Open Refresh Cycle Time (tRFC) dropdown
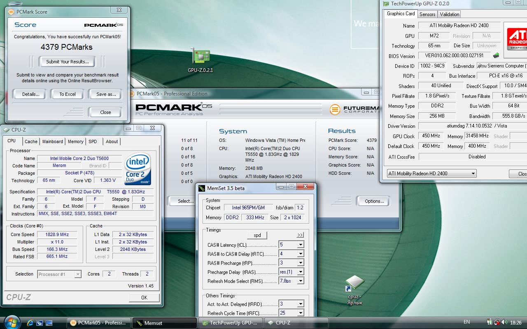 pos(301,313)
